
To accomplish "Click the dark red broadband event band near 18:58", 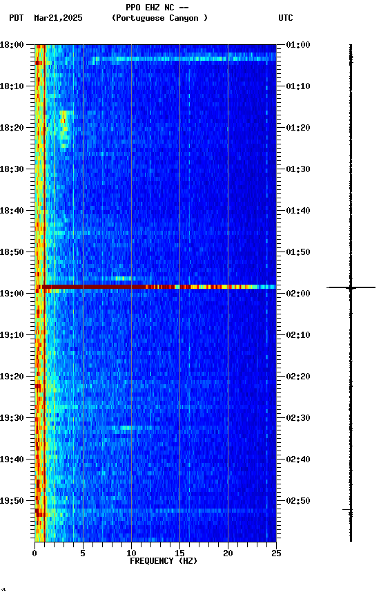I will click(x=155, y=287).
